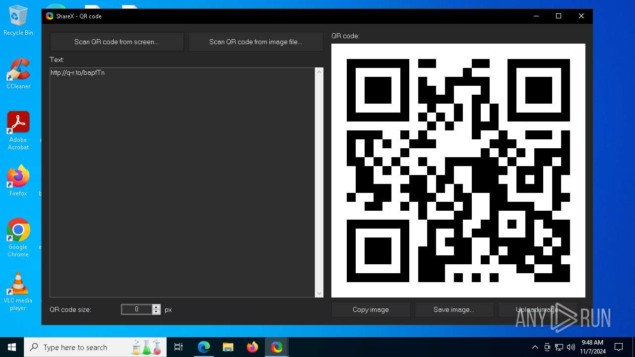Viewport: 635px width, 357px height.
Task: Launch Microsoft Edge from the taskbar
Action: click(204, 347)
